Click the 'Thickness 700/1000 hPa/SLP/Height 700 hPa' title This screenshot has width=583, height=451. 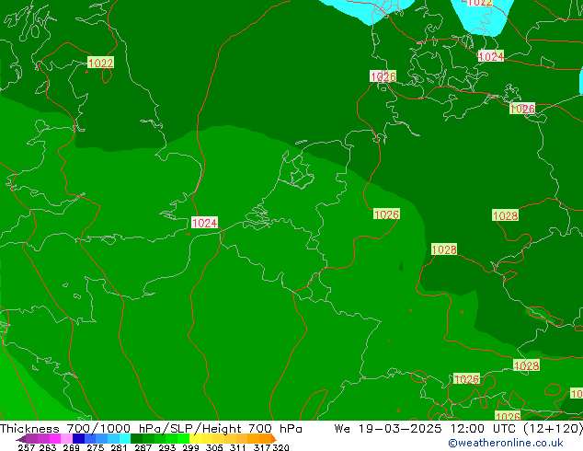(151, 429)
